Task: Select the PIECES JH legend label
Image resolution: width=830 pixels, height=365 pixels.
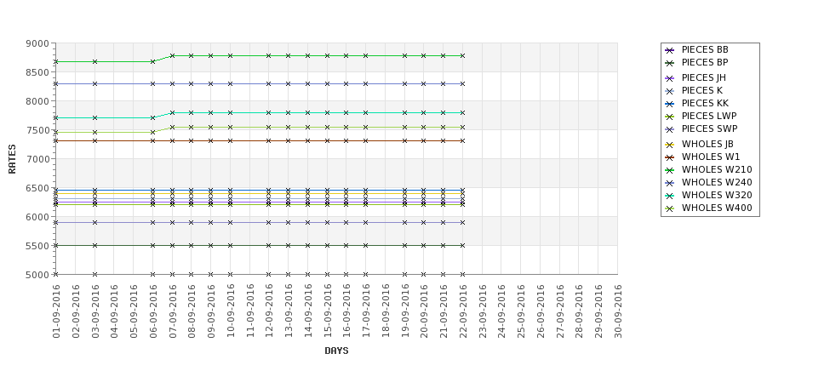Action: click(x=703, y=77)
